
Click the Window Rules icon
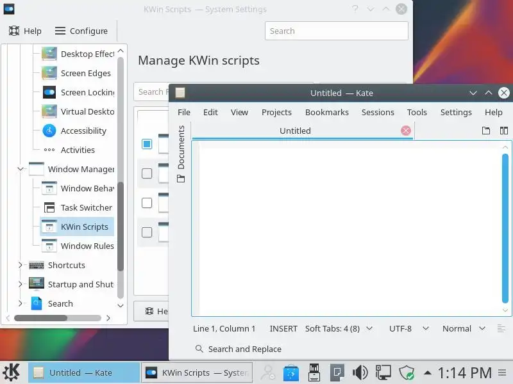[x=49, y=246]
